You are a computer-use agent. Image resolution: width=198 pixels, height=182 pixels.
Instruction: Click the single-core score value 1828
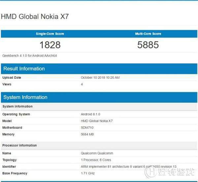(x=50, y=45)
